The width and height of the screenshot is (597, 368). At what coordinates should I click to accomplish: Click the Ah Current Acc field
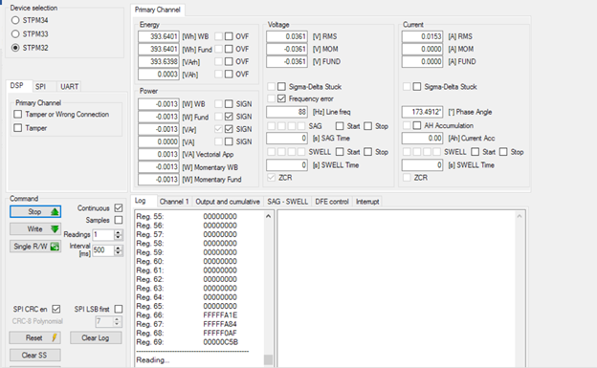pos(422,139)
